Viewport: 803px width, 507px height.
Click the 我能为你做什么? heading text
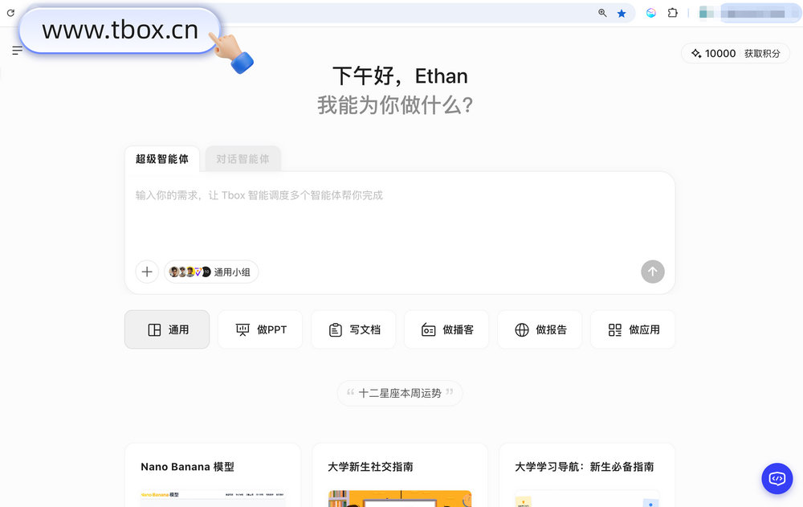(x=395, y=105)
